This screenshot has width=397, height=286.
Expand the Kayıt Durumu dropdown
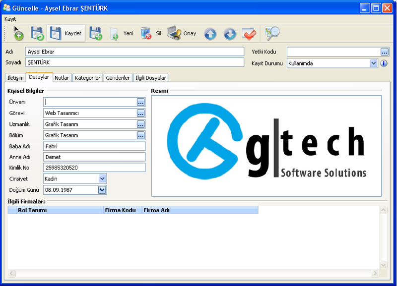374,63
